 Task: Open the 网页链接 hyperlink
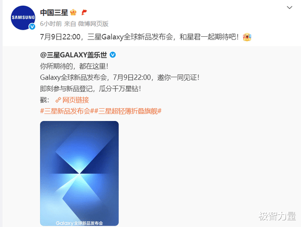coord(76,100)
